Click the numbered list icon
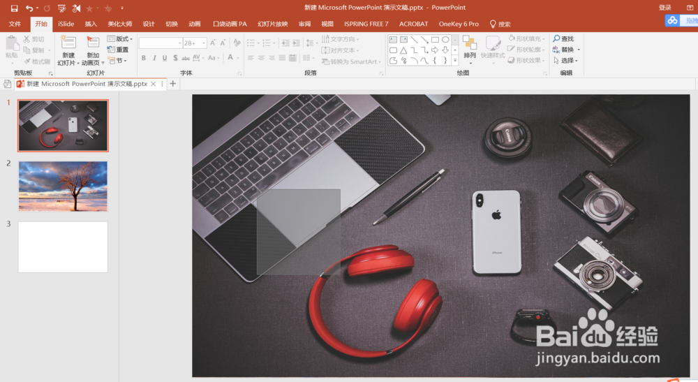Image resolution: width=698 pixels, height=382 pixels. click(x=268, y=43)
